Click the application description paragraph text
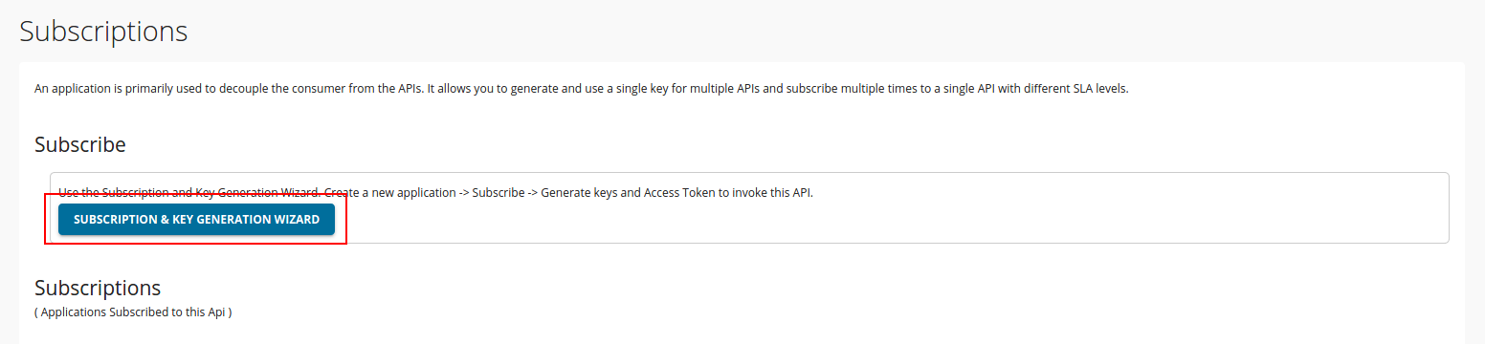This screenshot has width=1485, height=344. point(582,89)
